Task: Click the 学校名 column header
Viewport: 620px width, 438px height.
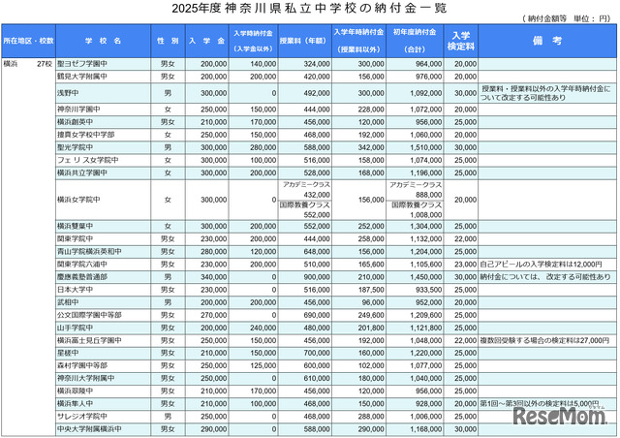Action: point(104,41)
